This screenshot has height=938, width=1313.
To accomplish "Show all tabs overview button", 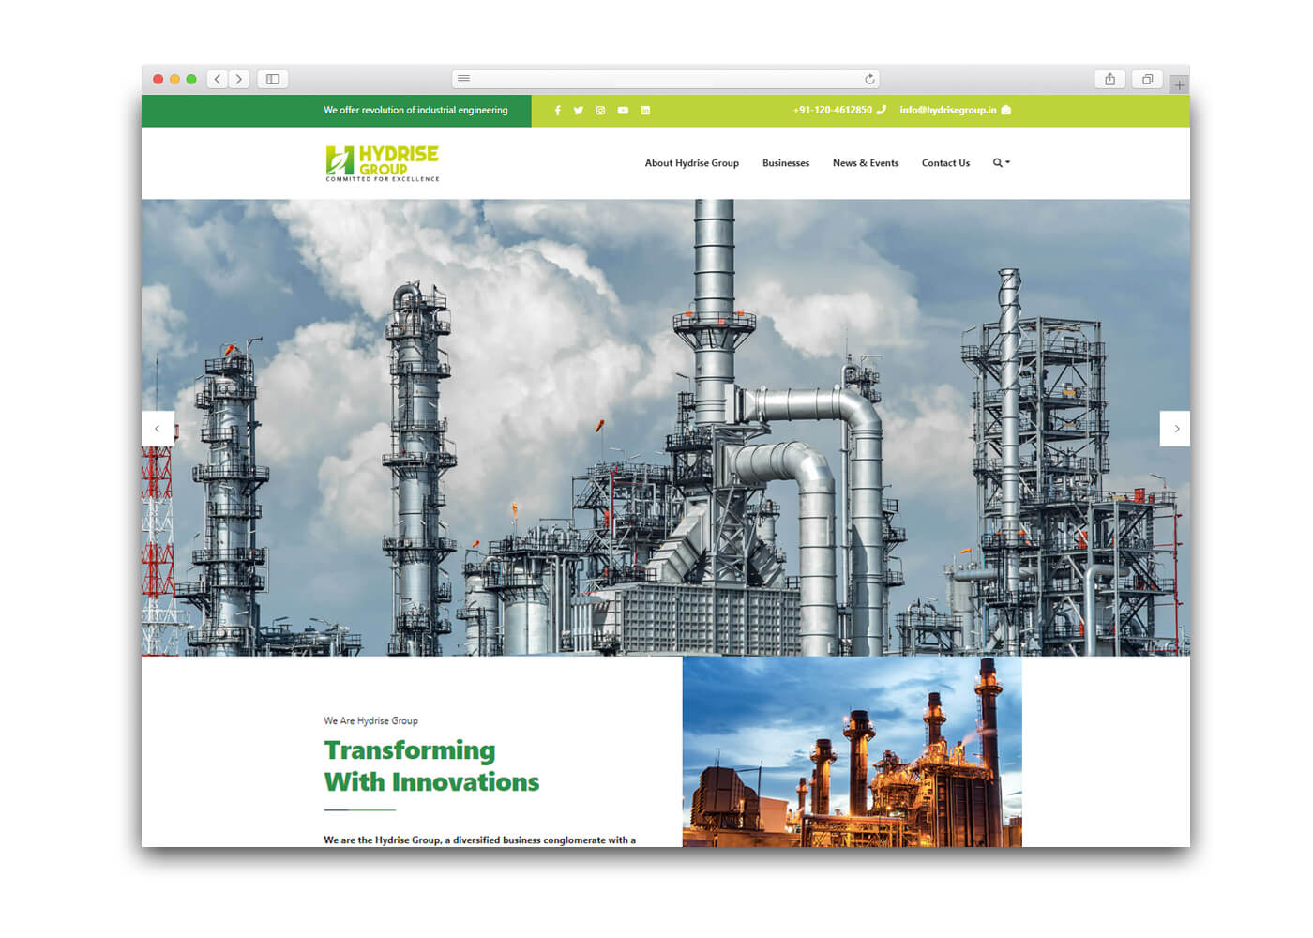I will tap(1147, 80).
